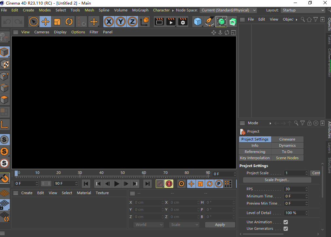Select the Move tool in the toolbar
This screenshot has height=237, width=331.
point(45,22)
